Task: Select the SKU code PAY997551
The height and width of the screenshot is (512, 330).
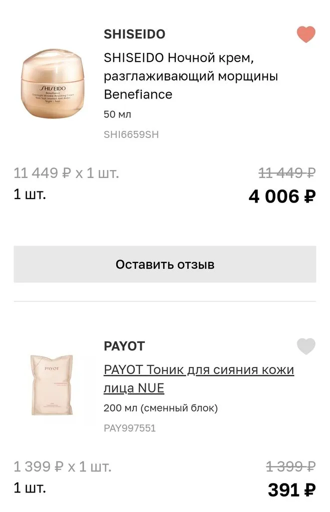Action: [x=130, y=428]
